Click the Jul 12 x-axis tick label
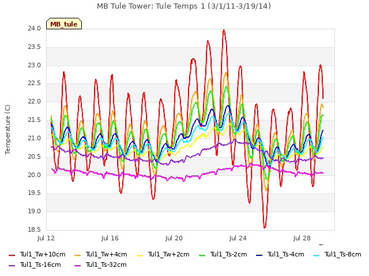The height and width of the screenshot is (276, 369). 46,238
